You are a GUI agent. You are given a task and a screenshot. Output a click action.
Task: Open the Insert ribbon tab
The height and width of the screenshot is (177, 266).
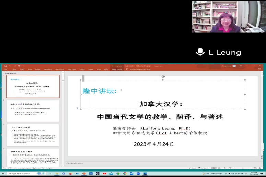[x=21, y=69]
